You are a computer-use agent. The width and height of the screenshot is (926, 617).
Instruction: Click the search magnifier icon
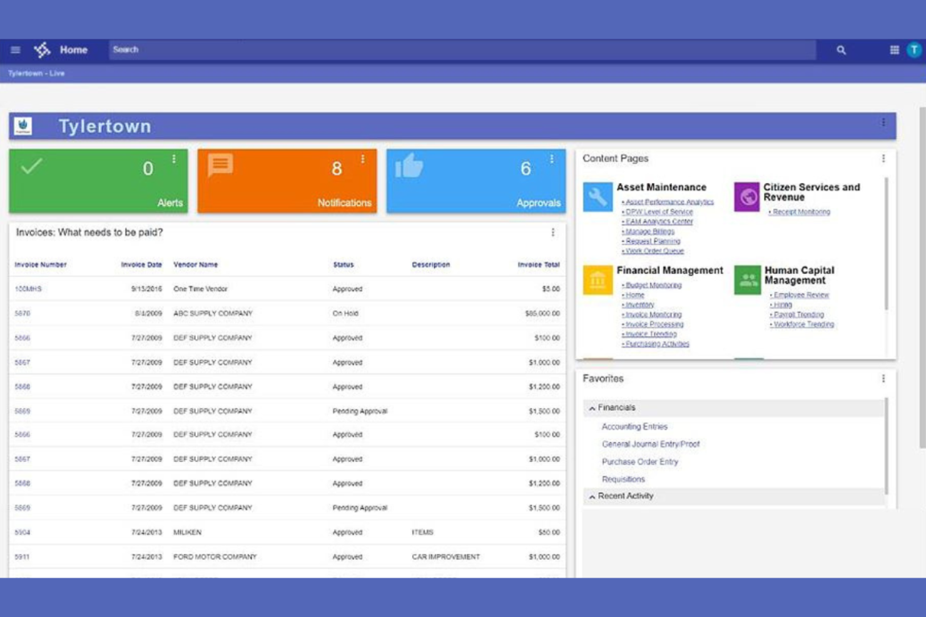click(841, 50)
